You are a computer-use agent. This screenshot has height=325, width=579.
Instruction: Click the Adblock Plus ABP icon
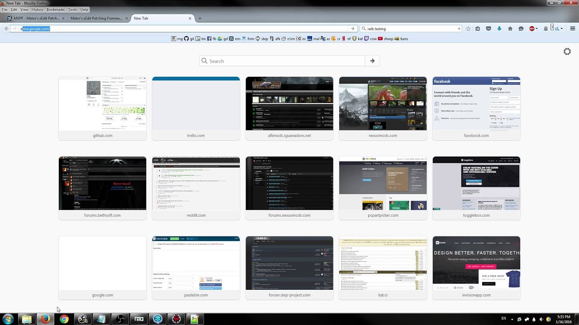[x=532, y=28]
